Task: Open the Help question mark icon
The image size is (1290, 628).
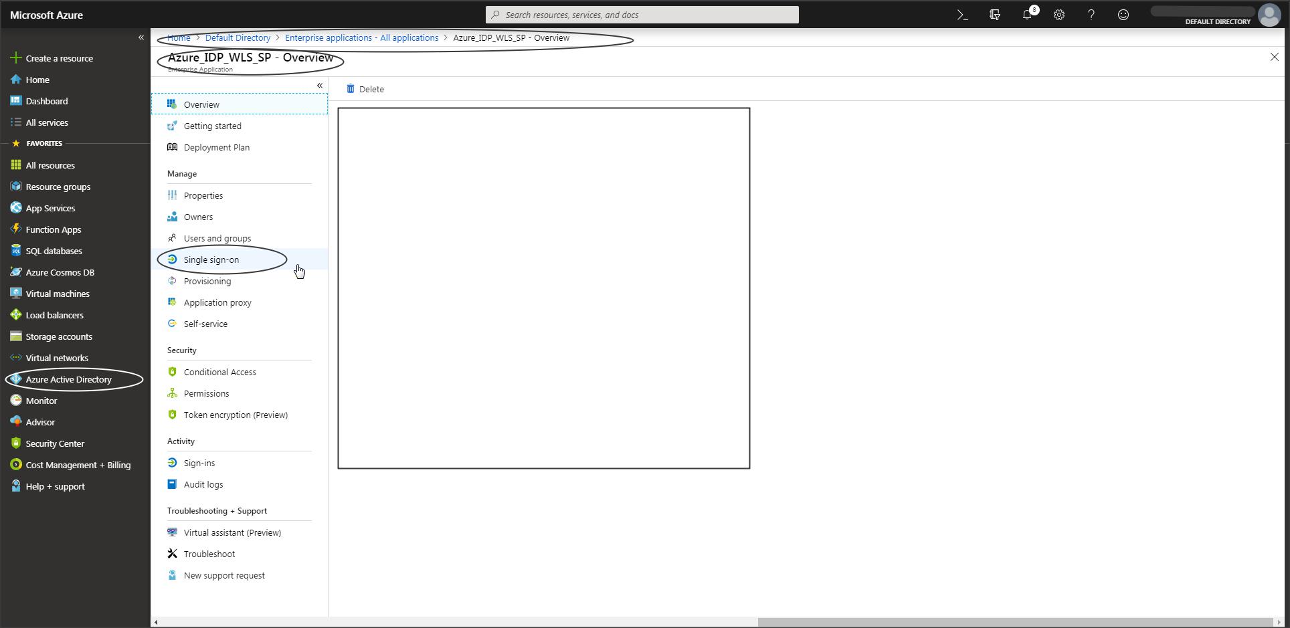Action: [1091, 15]
